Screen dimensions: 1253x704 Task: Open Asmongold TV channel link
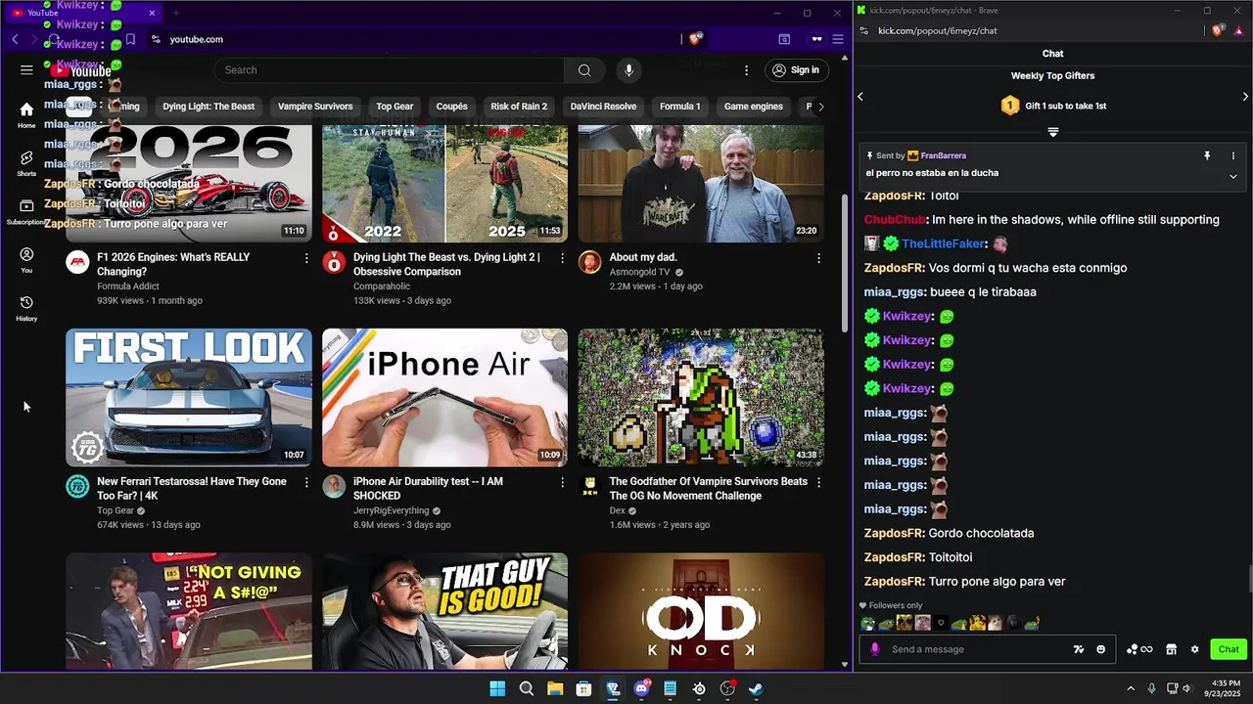640,272
